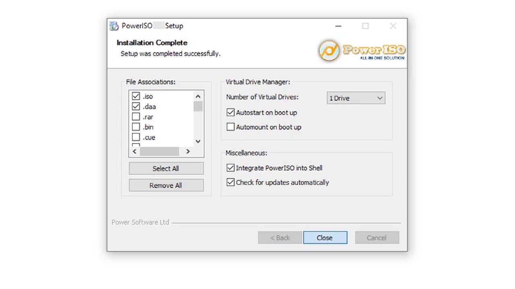Viewport: 515px width, 289px height.
Task: Click the 'Miscellaneous:' group label
Action: click(x=246, y=153)
